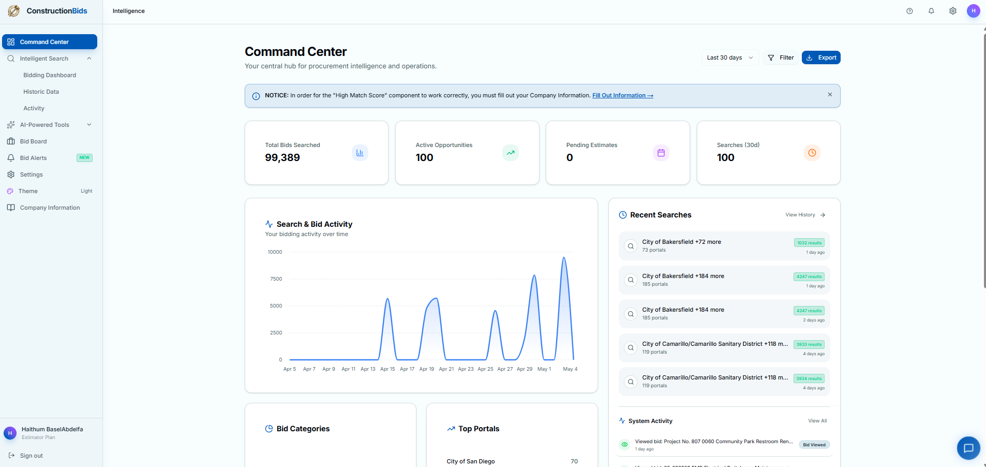Viewport: 986px width, 467px height.
Task: Open Historic Data
Action: [x=41, y=92]
